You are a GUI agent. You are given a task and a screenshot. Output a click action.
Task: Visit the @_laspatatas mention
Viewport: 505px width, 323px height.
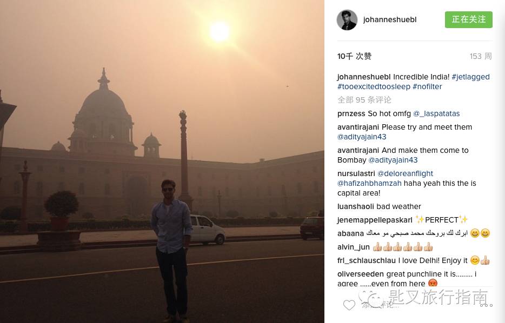(x=436, y=113)
